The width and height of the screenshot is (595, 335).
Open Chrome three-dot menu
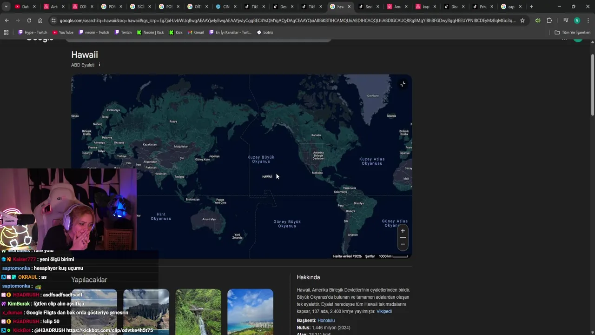(x=588, y=20)
